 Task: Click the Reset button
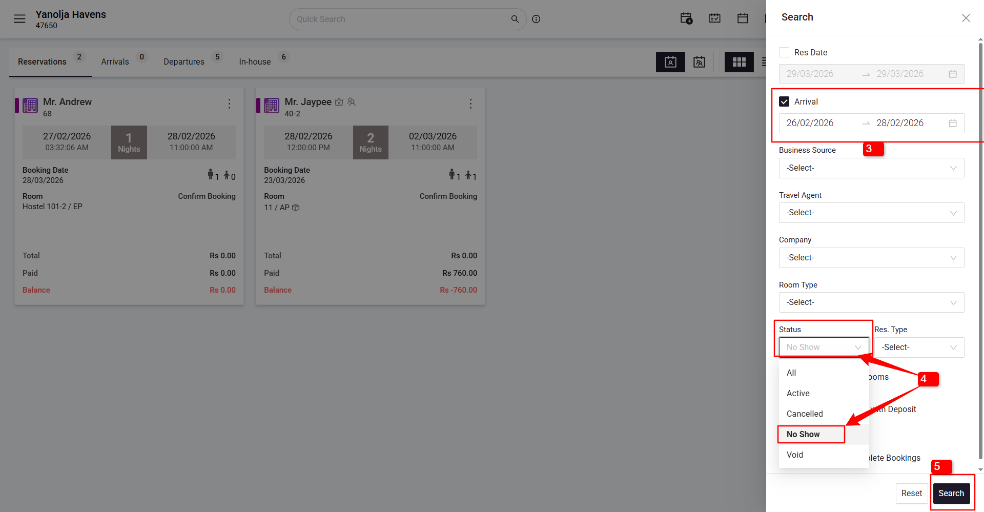pos(912,494)
